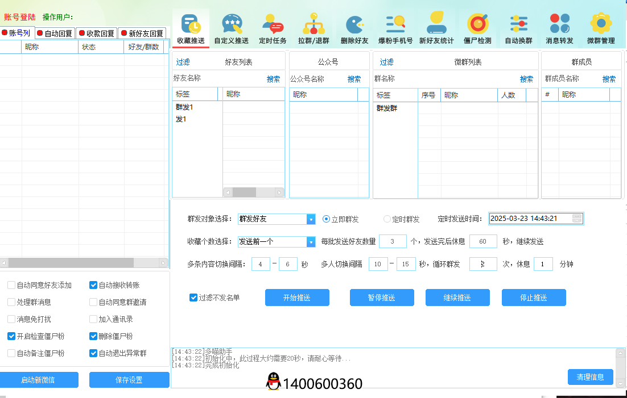Click 人数 column header in group list
The height and width of the screenshot is (398, 627).
(511, 95)
